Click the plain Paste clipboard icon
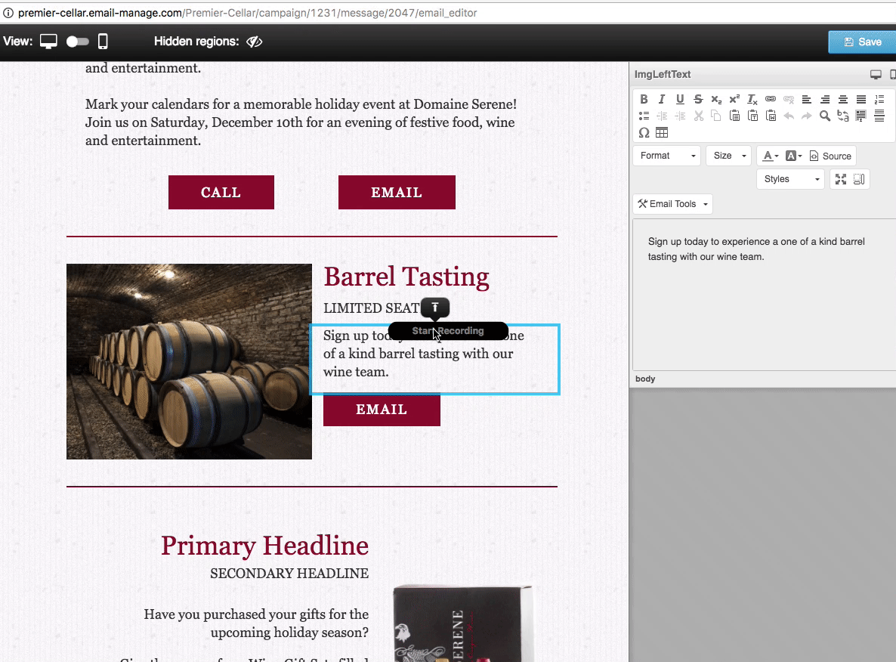Viewport: 896px width, 662px height. pyautogui.click(x=735, y=116)
